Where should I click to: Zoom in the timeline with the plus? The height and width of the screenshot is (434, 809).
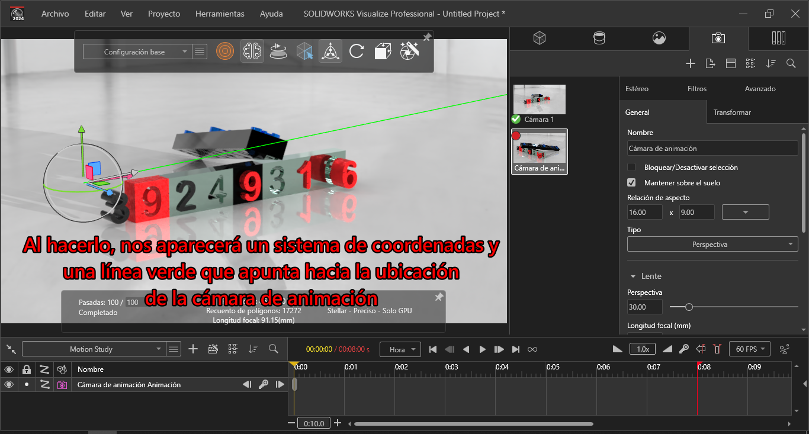coord(338,423)
